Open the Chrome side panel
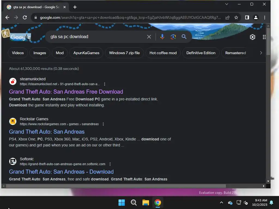The image size is (279, 209). 247,17
